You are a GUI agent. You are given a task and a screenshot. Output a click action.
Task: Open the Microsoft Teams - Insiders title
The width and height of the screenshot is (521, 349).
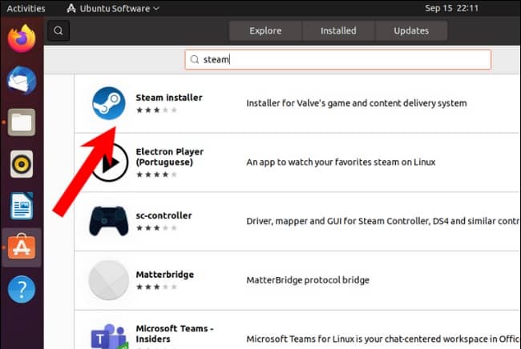[x=175, y=334]
